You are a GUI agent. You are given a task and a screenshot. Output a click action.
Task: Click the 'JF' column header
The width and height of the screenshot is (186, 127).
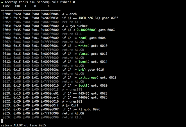pyautogui.click(x=35, y=6)
